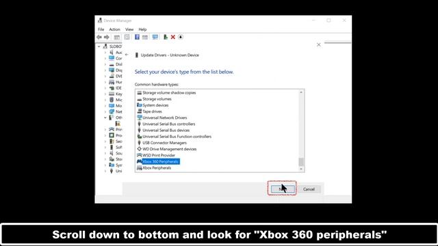Image resolution: width=438 pixels, height=246 pixels.
Task: Click the list scrollbar down arrow
Action: tap(301, 169)
